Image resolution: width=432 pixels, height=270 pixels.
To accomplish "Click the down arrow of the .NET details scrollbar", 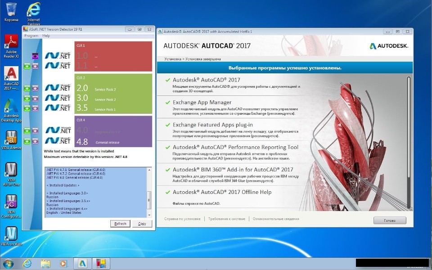I will point(149,215).
